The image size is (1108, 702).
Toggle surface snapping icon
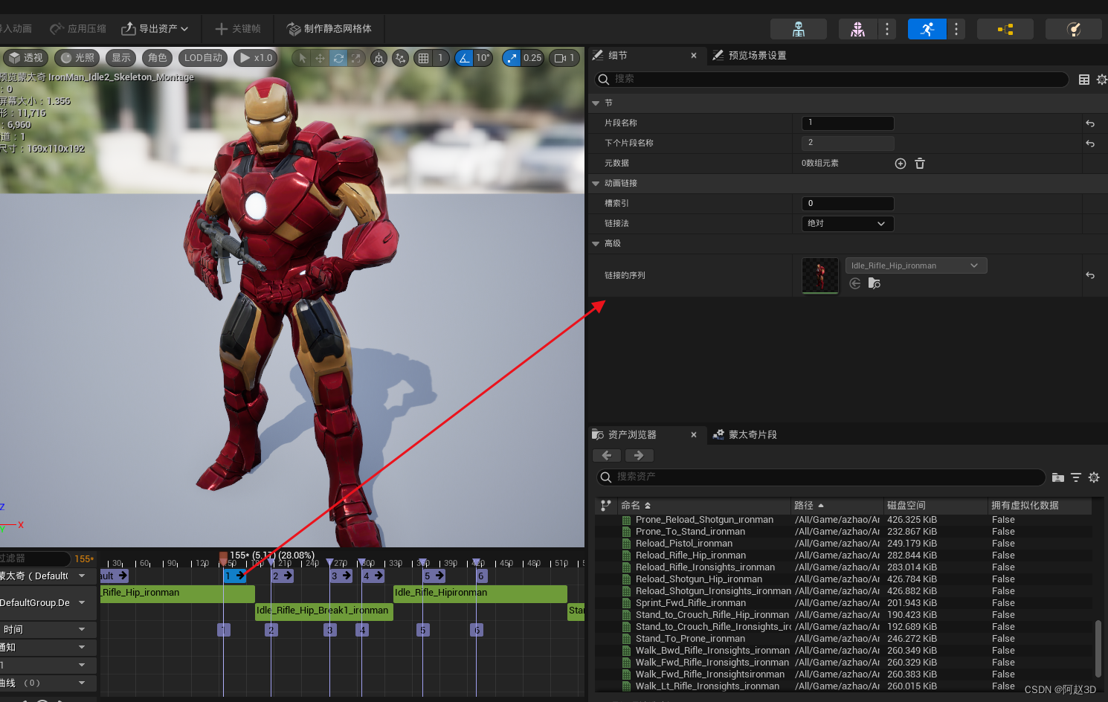click(401, 58)
